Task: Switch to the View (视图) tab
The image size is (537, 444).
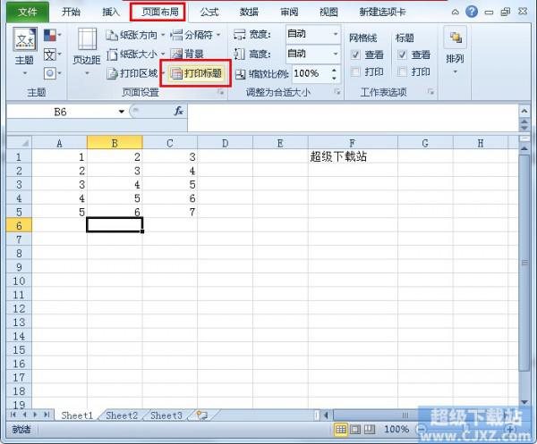Action: (x=328, y=13)
